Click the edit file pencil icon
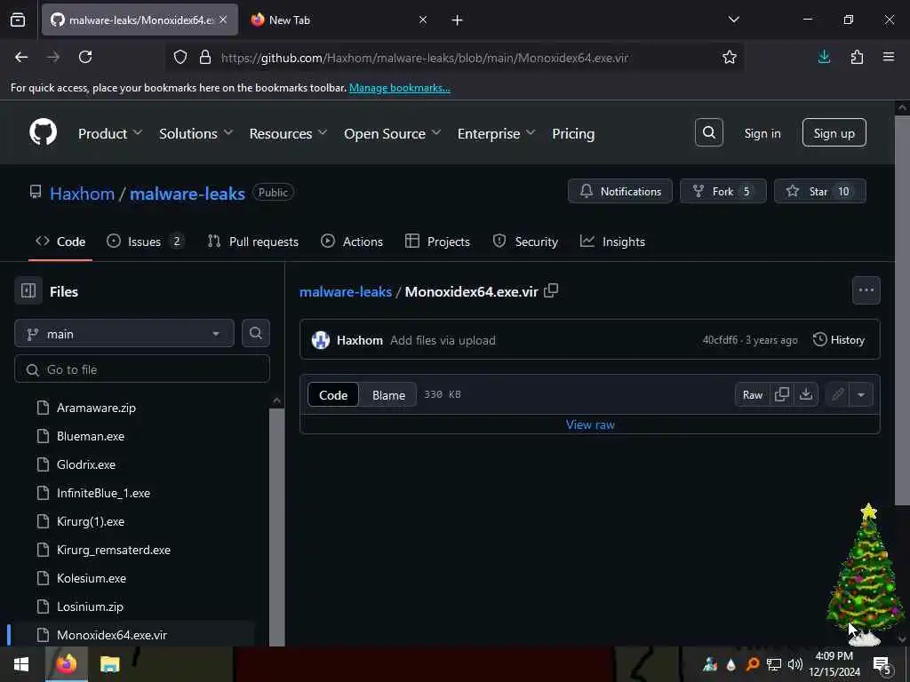This screenshot has height=682, width=910. pos(837,395)
